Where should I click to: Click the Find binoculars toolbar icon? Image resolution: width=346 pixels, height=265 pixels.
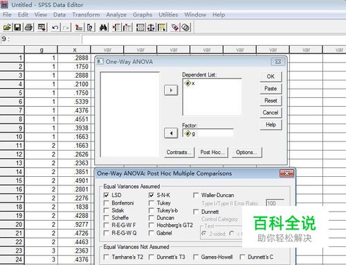103,28
